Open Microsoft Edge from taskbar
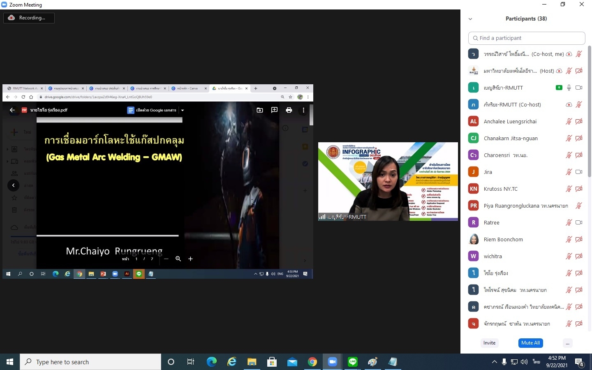The image size is (592, 370). click(211, 362)
